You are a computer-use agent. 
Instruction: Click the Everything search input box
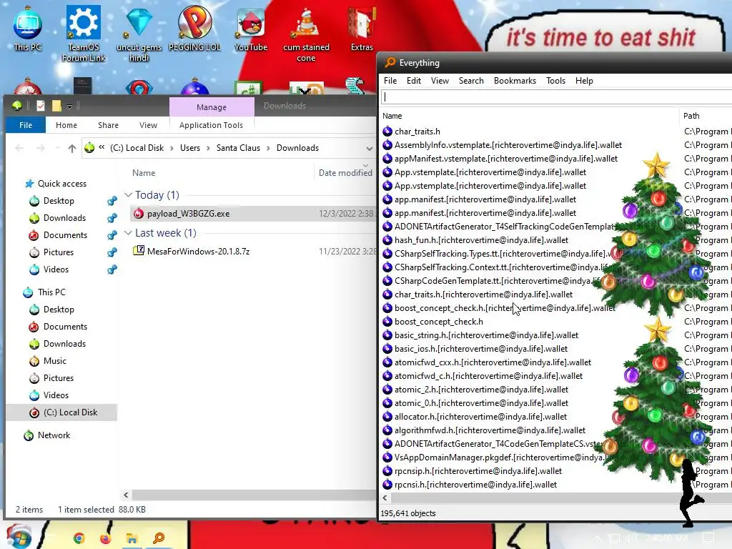coord(556,97)
